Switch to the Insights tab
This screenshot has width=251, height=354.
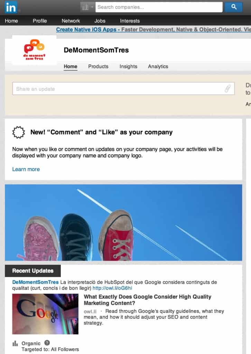(128, 66)
